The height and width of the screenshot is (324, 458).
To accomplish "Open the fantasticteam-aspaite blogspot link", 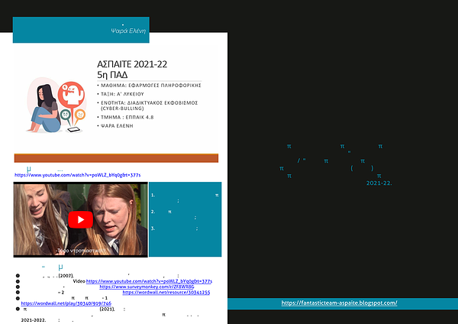I will [x=339, y=303].
